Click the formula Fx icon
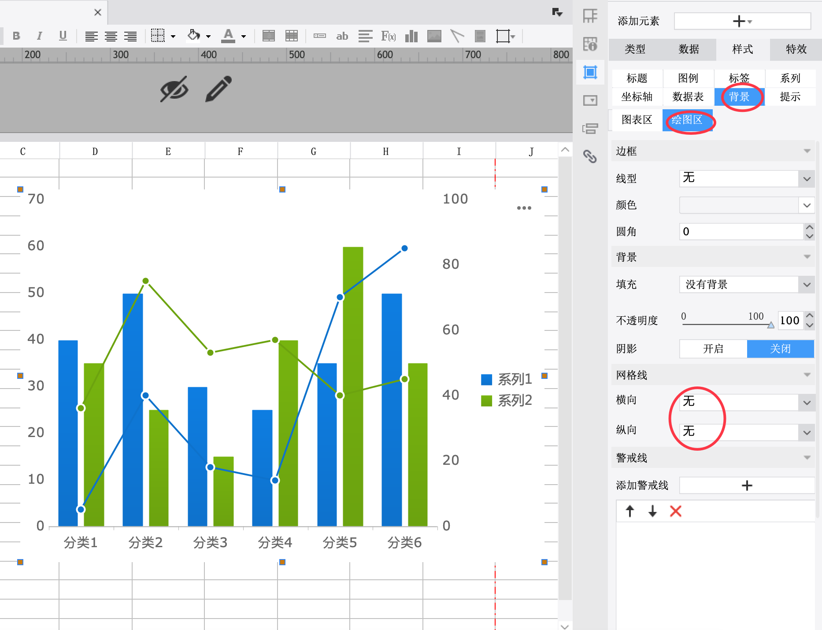This screenshot has height=630, width=822. click(388, 36)
